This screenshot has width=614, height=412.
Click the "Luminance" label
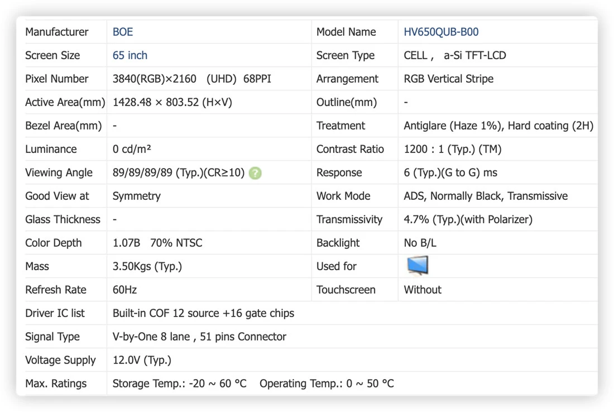(x=51, y=149)
